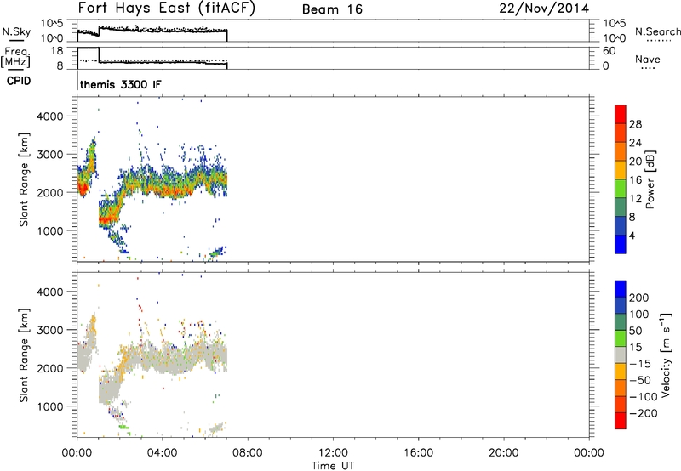Click the N.Sky axis label
681x471 pixels.
16,31
